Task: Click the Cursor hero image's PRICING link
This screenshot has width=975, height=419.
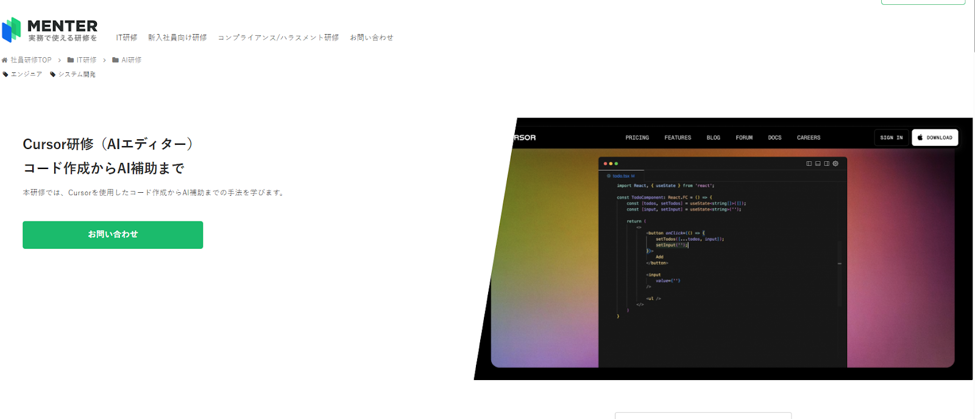Action: pos(637,137)
